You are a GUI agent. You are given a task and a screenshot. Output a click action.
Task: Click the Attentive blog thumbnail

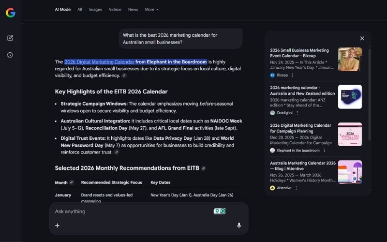pyautogui.click(x=350, y=172)
